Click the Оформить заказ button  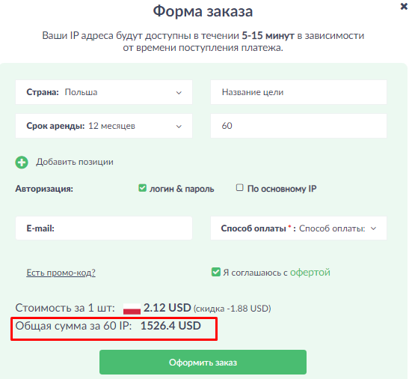tap(203, 362)
